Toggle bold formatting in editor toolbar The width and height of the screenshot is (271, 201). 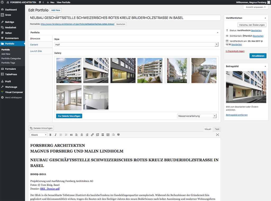click(x=50, y=135)
